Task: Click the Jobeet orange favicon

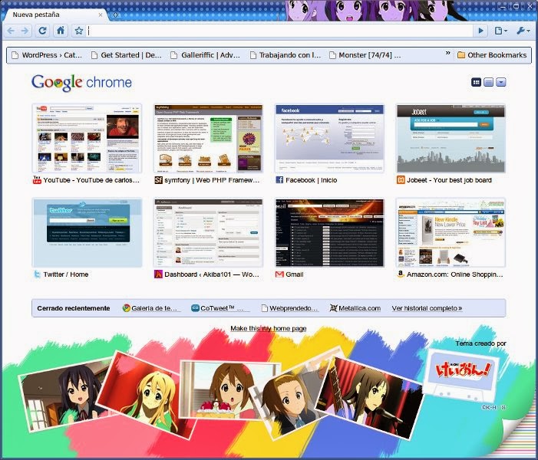Action: (401, 180)
